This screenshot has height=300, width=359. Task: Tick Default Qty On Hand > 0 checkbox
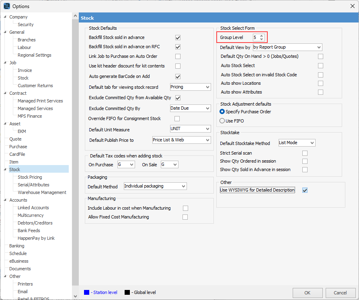pyautogui.click(x=320, y=57)
